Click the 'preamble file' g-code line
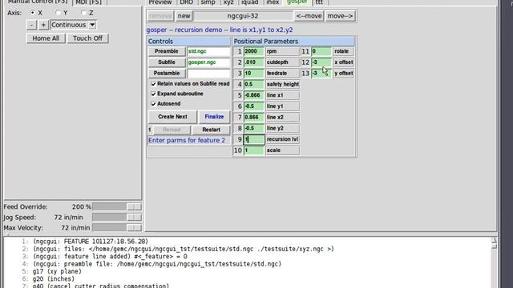The height and width of the screenshot is (288, 513). point(157,264)
